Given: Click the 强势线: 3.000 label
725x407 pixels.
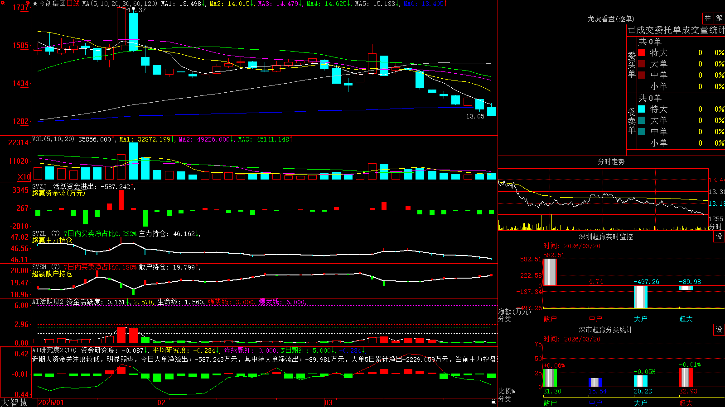Looking at the screenshot, I should coord(231,302).
